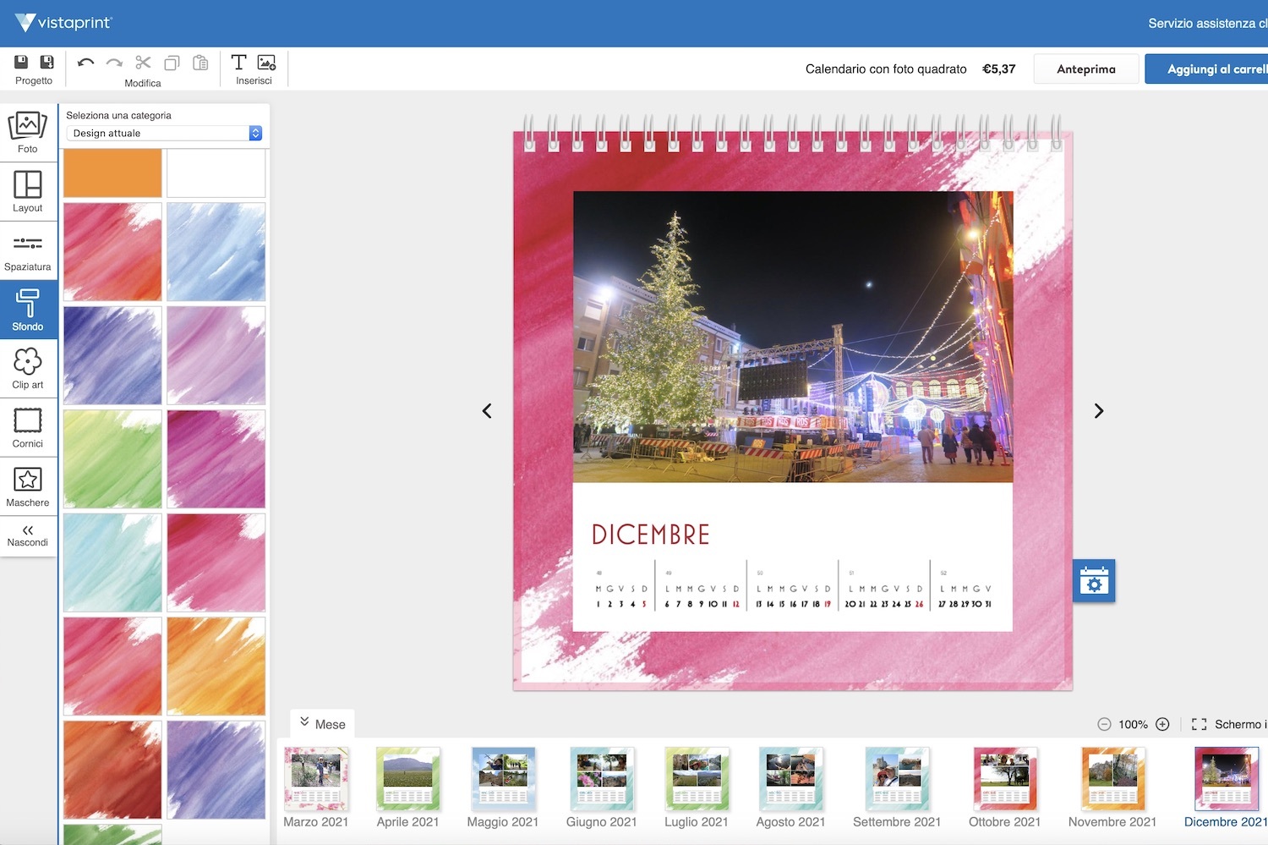Open the Marzo 2021 page thumbnail

point(316,779)
